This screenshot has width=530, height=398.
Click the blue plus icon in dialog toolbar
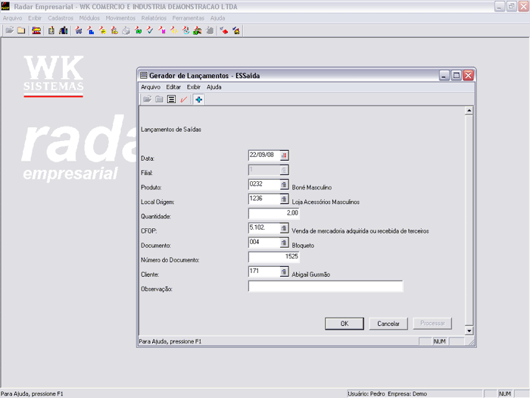coord(198,99)
